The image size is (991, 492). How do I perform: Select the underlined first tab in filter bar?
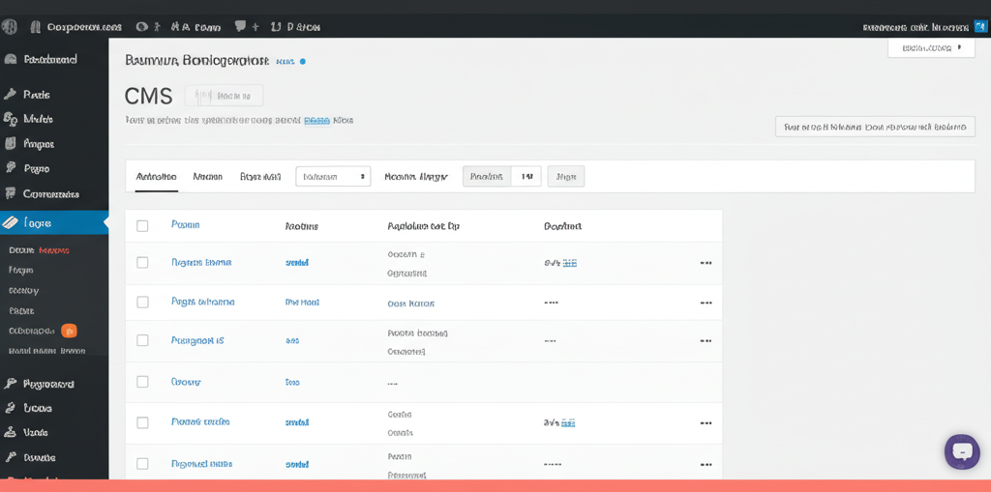(156, 177)
